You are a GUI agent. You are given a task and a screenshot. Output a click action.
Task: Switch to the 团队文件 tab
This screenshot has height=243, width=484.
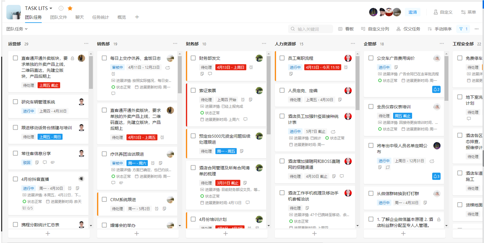pos(59,17)
